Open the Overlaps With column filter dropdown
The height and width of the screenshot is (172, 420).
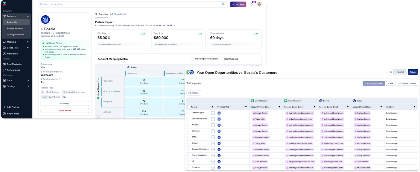pos(246,107)
